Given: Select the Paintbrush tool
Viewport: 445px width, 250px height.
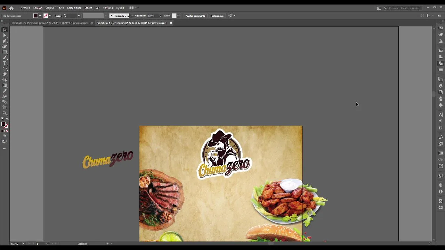Looking at the screenshot, I should (5, 58).
